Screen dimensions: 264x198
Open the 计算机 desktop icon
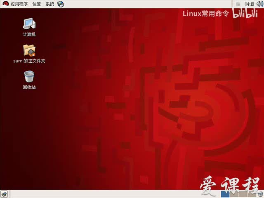click(x=29, y=27)
